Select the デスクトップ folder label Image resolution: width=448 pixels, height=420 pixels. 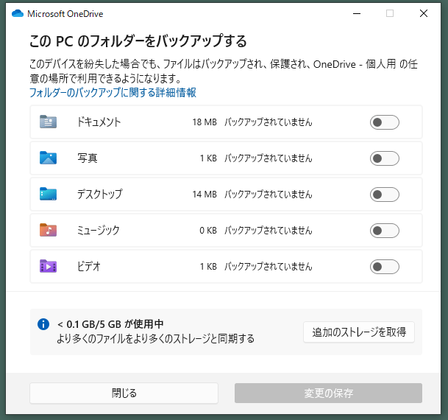[100, 195]
